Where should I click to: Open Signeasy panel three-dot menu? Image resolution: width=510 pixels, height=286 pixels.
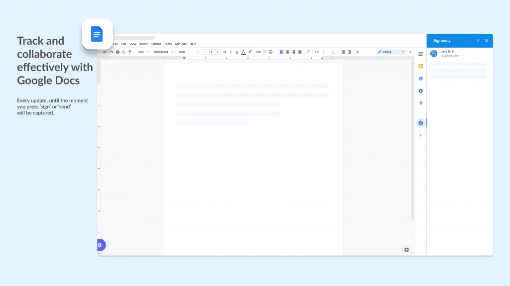[x=478, y=41]
